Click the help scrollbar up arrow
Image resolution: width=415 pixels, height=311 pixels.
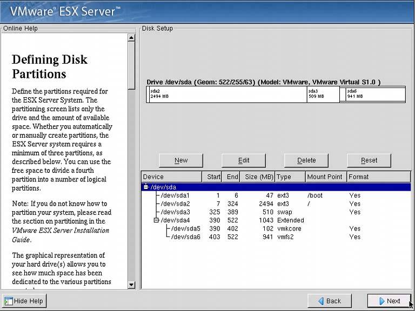coord(131,38)
